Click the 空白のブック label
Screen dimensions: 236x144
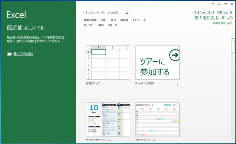click(93, 83)
